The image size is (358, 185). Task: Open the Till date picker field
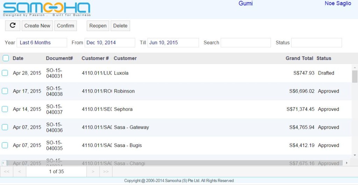(x=173, y=43)
